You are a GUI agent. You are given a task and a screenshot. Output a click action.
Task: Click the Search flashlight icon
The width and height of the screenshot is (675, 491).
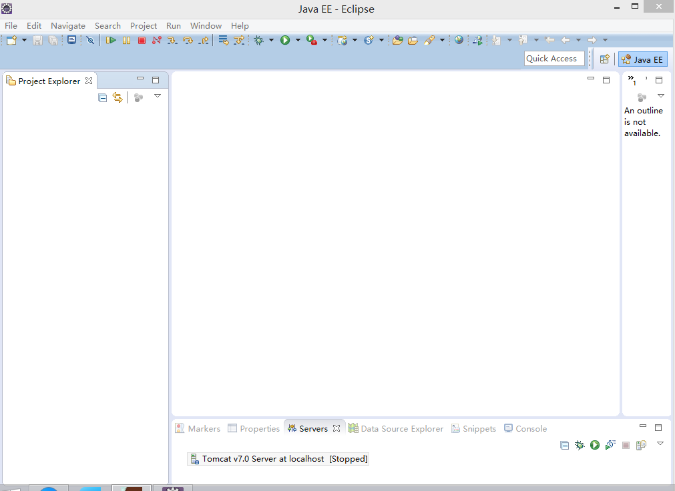429,40
